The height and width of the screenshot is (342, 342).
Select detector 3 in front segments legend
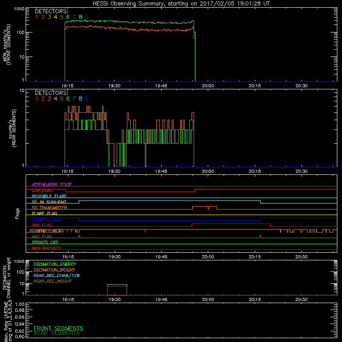point(49,17)
